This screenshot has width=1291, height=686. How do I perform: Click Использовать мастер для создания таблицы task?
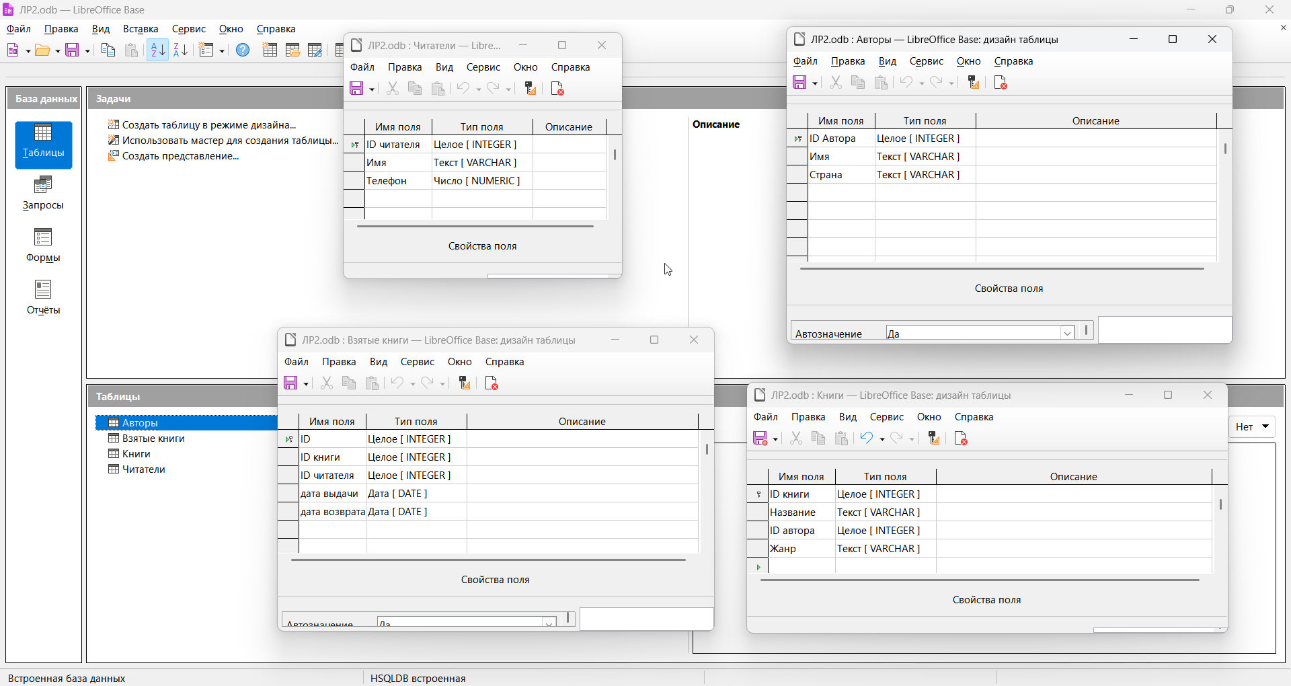pyautogui.click(x=223, y=140)
